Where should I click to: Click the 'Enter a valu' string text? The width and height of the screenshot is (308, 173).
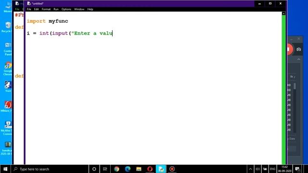point(92,33)
